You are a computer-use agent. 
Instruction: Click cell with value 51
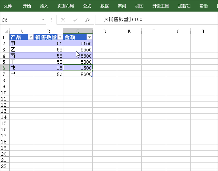pyautogui.click(x=48, y=43)
